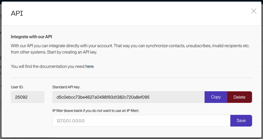Click the white header bar of the dialog
Screen dimensions: 263x139
(x=131, y=14)
